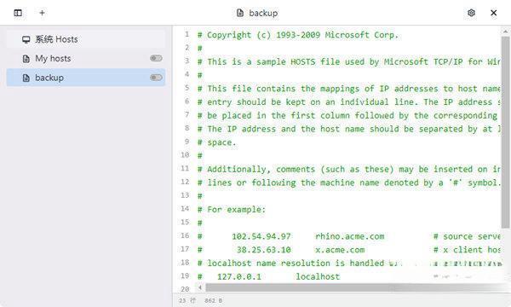Select backup list entry

tap(86, 78)
